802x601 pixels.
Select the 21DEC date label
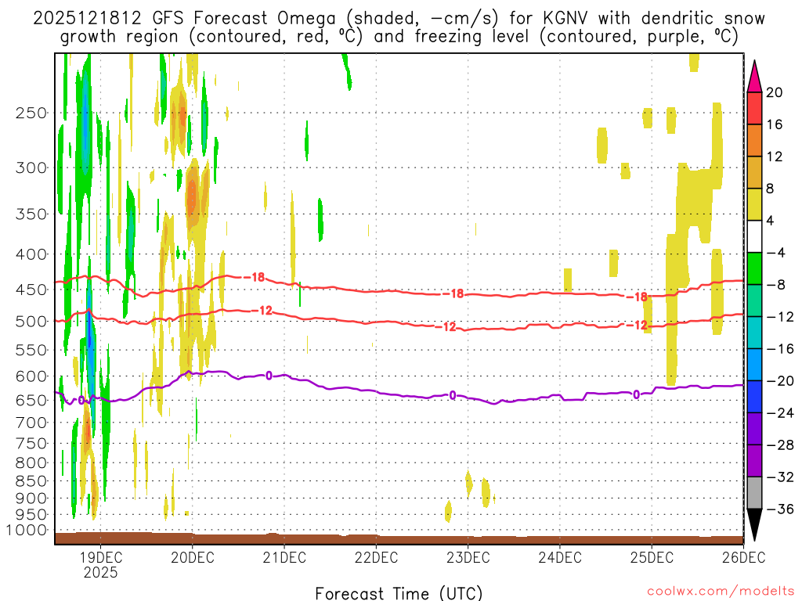pos(284,557)
